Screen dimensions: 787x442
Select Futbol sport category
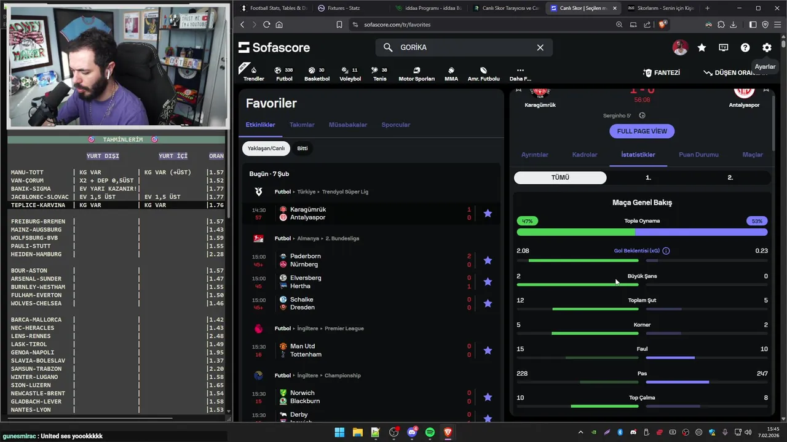pyautogui.click(x=284, y=74)
